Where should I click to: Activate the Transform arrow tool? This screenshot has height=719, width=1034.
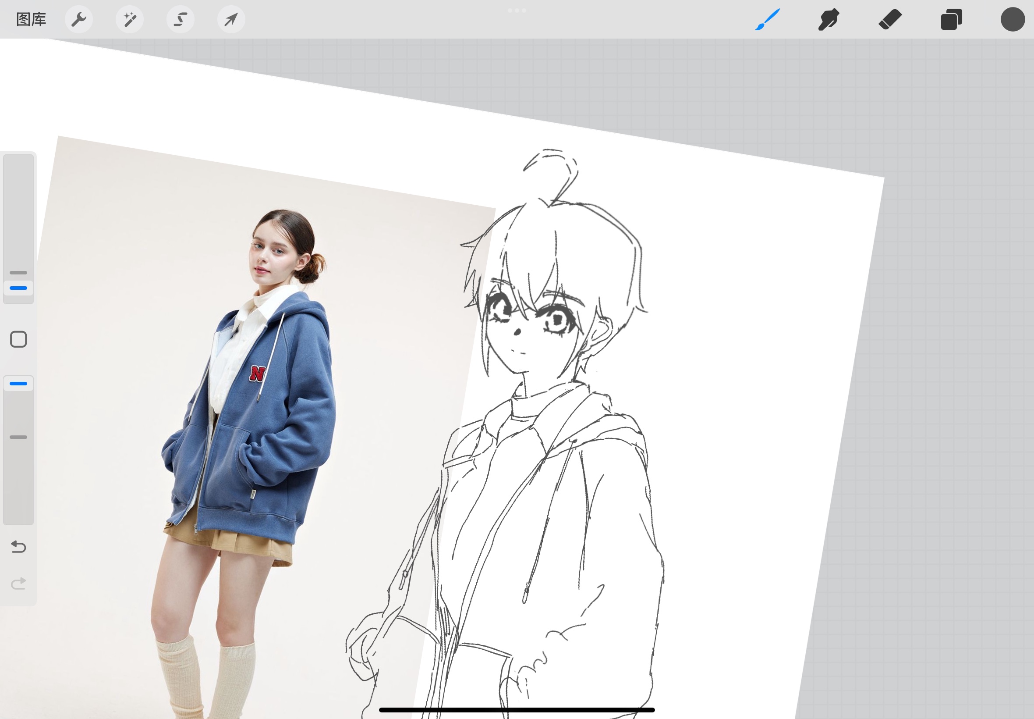231,19
